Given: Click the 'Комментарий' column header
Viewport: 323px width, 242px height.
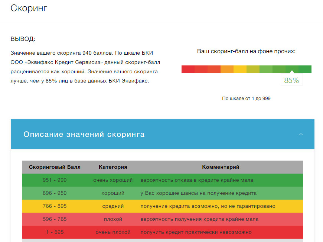Looking at the screenshot, I should coord(221,167).
